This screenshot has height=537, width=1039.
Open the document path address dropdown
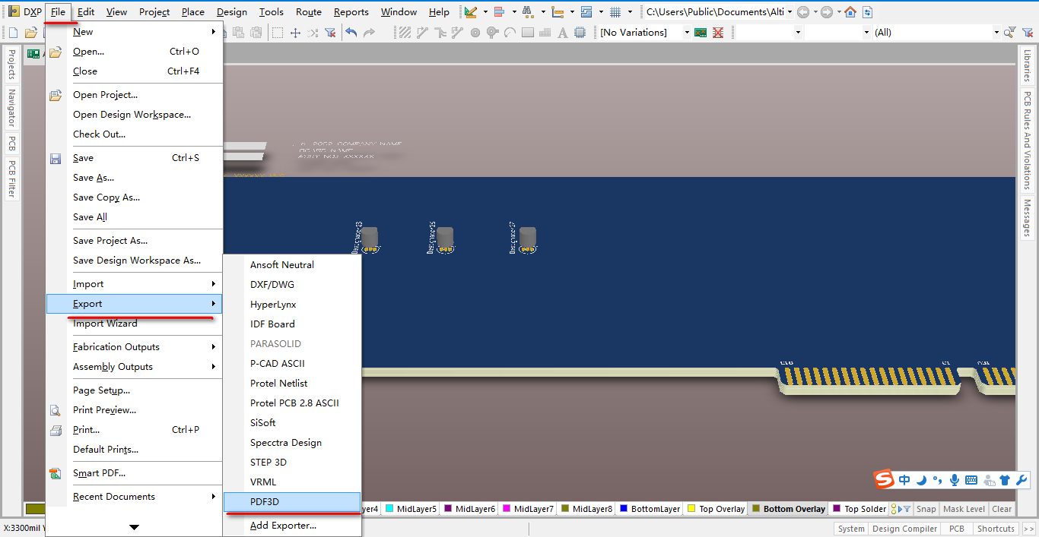(790, 11)
